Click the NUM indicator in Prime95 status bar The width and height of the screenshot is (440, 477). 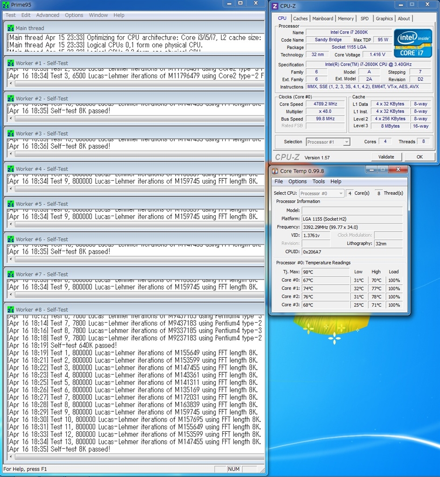coord(234,469)
